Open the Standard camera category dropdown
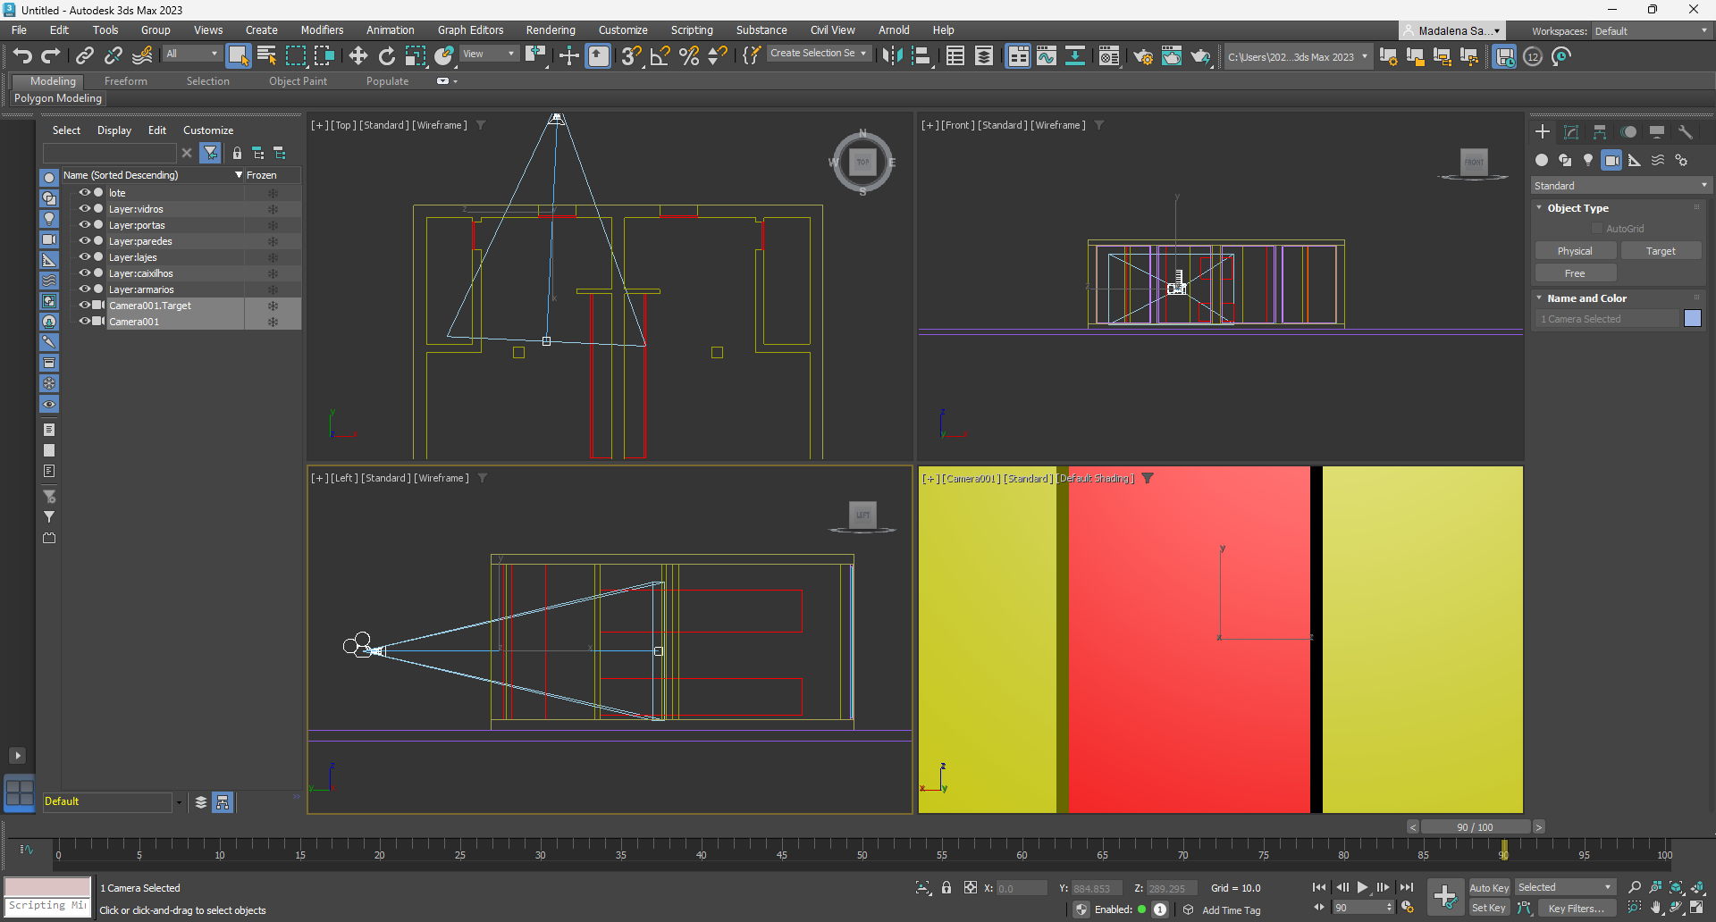Image resolution: width=1716 pixels, height=922 pixels. click(1619, 186)
